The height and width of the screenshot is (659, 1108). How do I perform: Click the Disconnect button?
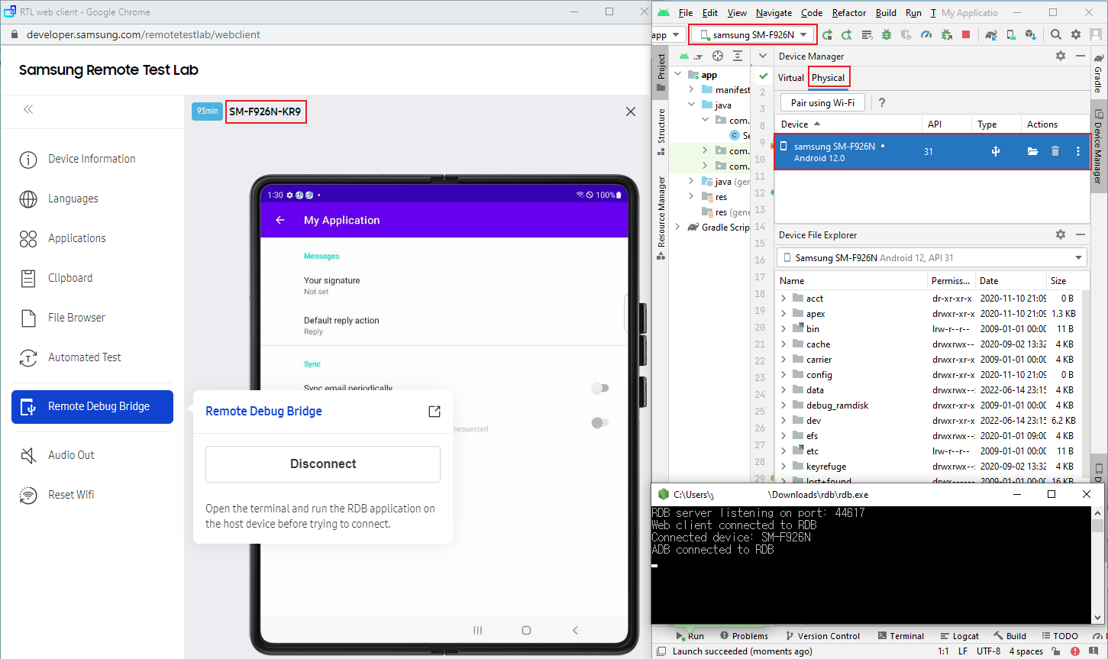pos(323,464)
